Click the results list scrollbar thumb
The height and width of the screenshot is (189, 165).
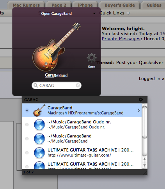click(144, 122)
